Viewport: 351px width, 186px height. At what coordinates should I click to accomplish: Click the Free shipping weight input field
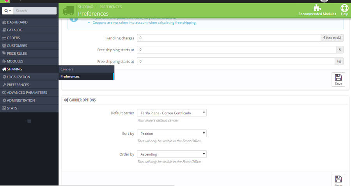point(236,61)
